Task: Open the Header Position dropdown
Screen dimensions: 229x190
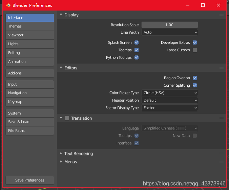Action: click(x=170, y=100)
